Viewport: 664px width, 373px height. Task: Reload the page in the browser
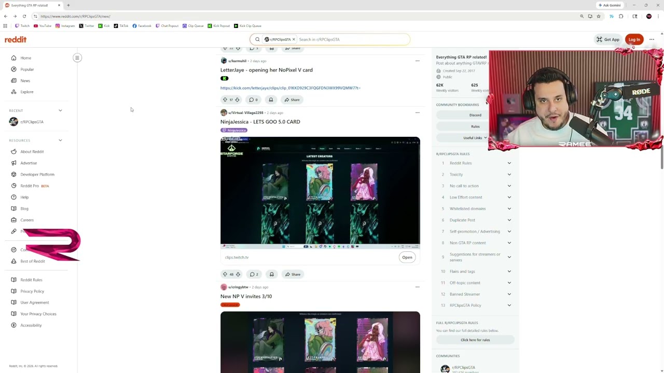tap(24, 16)
